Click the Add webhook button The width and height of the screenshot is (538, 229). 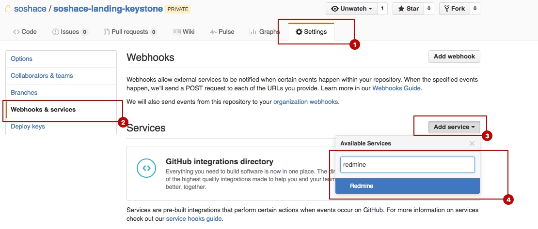click(x=454, y=57)
